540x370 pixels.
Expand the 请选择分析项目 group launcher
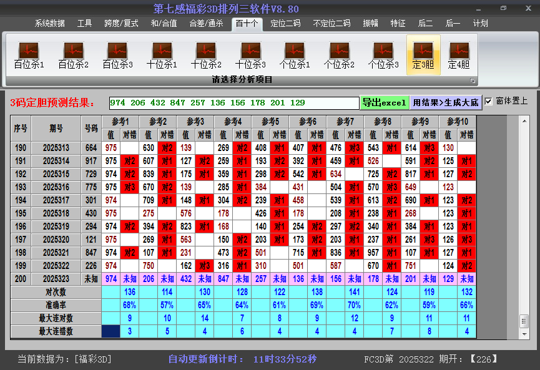pyautogui.click(x=473, y=80)
